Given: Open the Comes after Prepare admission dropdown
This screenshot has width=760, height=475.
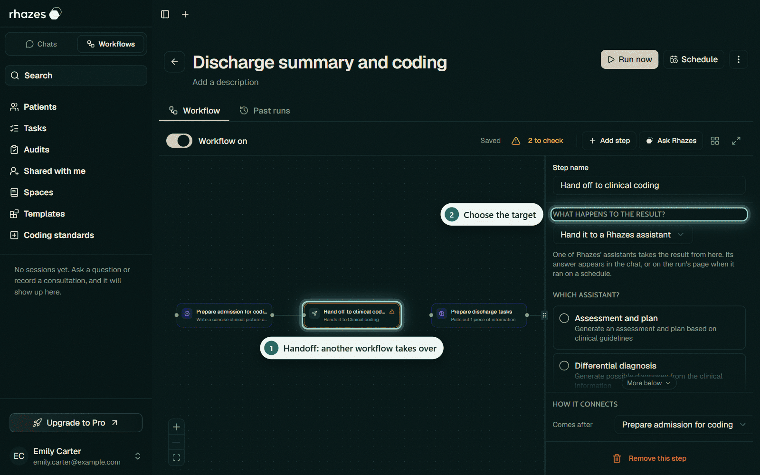Looking at the screenshot, I should pyautogui.click(x=684, y=425).
